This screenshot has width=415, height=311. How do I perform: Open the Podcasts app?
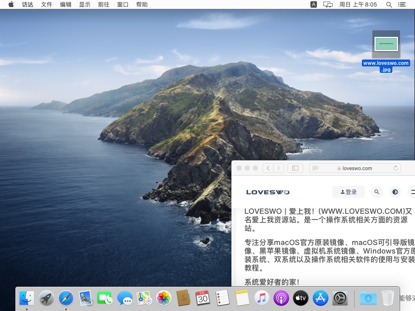(x=281, y=298)
